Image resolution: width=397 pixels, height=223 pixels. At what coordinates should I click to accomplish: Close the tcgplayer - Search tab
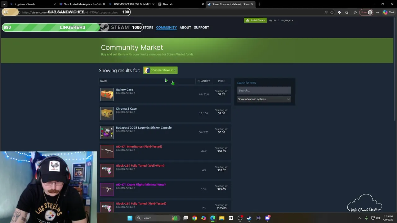click(x=55, y=4)
